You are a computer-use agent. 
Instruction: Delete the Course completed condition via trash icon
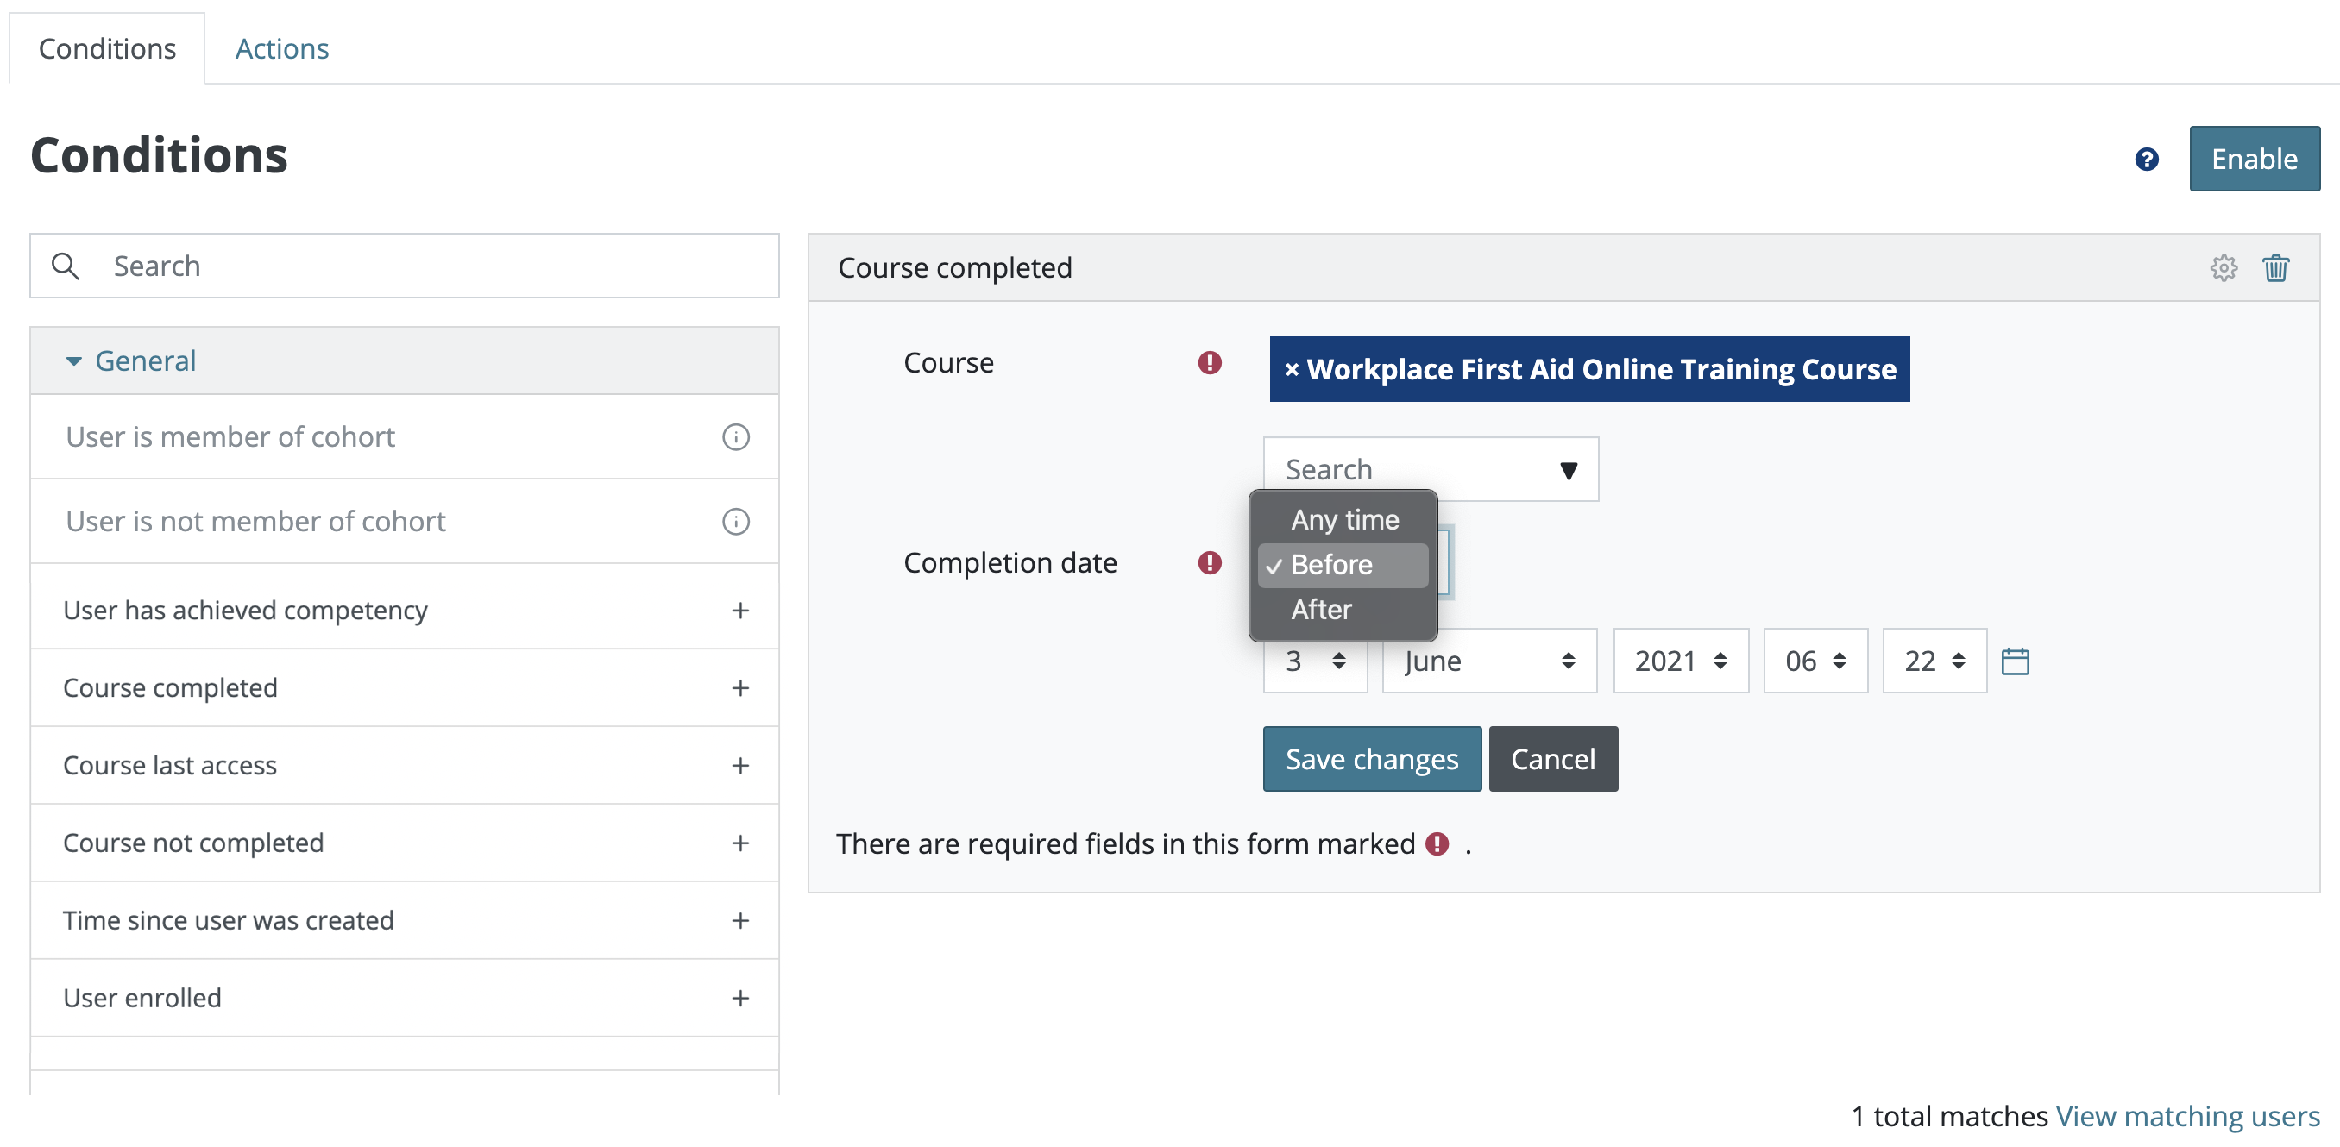[x=2274, y=268]
